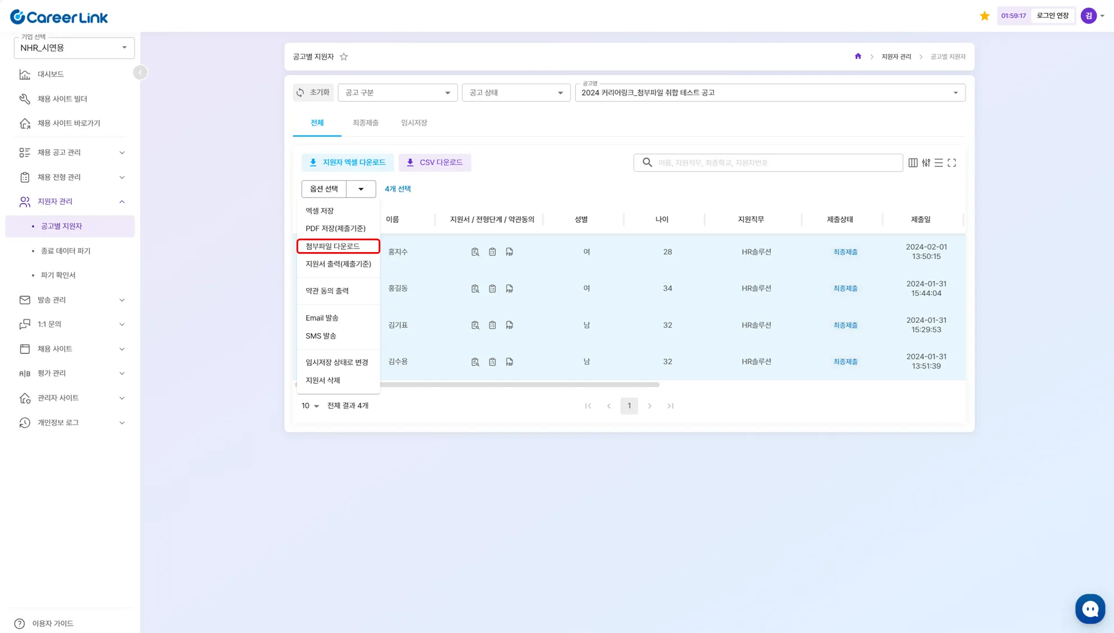The image size is (1114, 633).
Task: Click the row density lines icon
Action: (x=938, y=163)
